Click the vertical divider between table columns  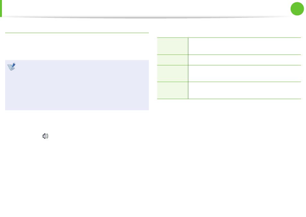point(188,68)
